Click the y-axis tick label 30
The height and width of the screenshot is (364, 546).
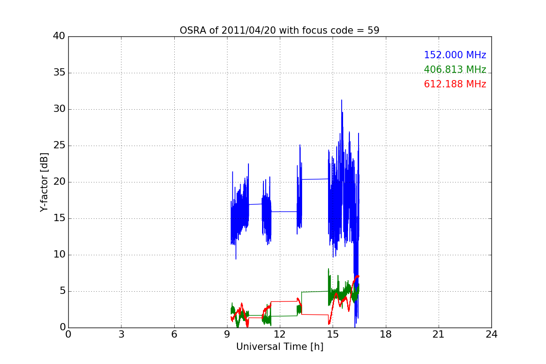pyautogui.click(x=59, y=109)
